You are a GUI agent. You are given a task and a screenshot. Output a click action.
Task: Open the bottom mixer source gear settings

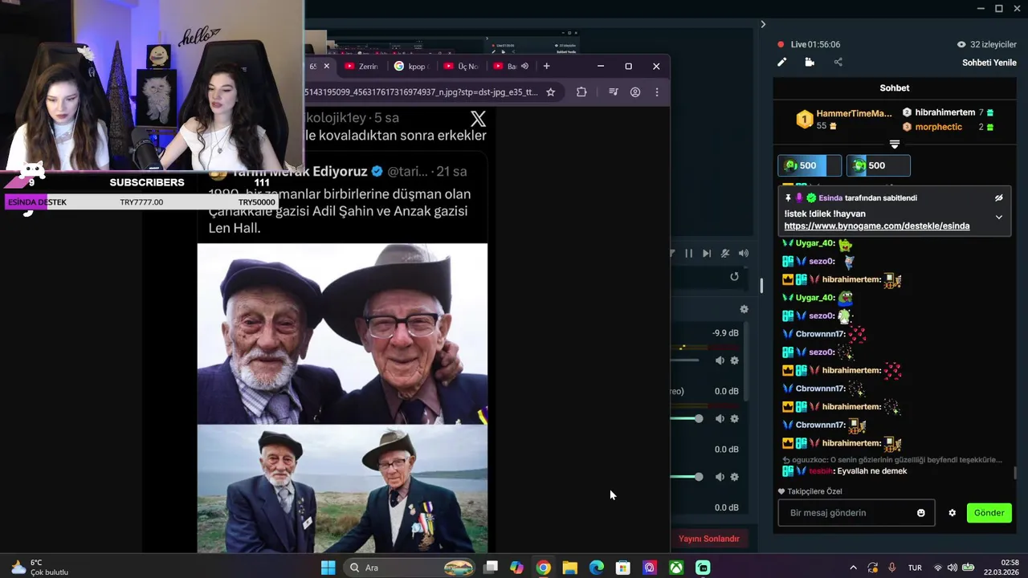[734, 477]
